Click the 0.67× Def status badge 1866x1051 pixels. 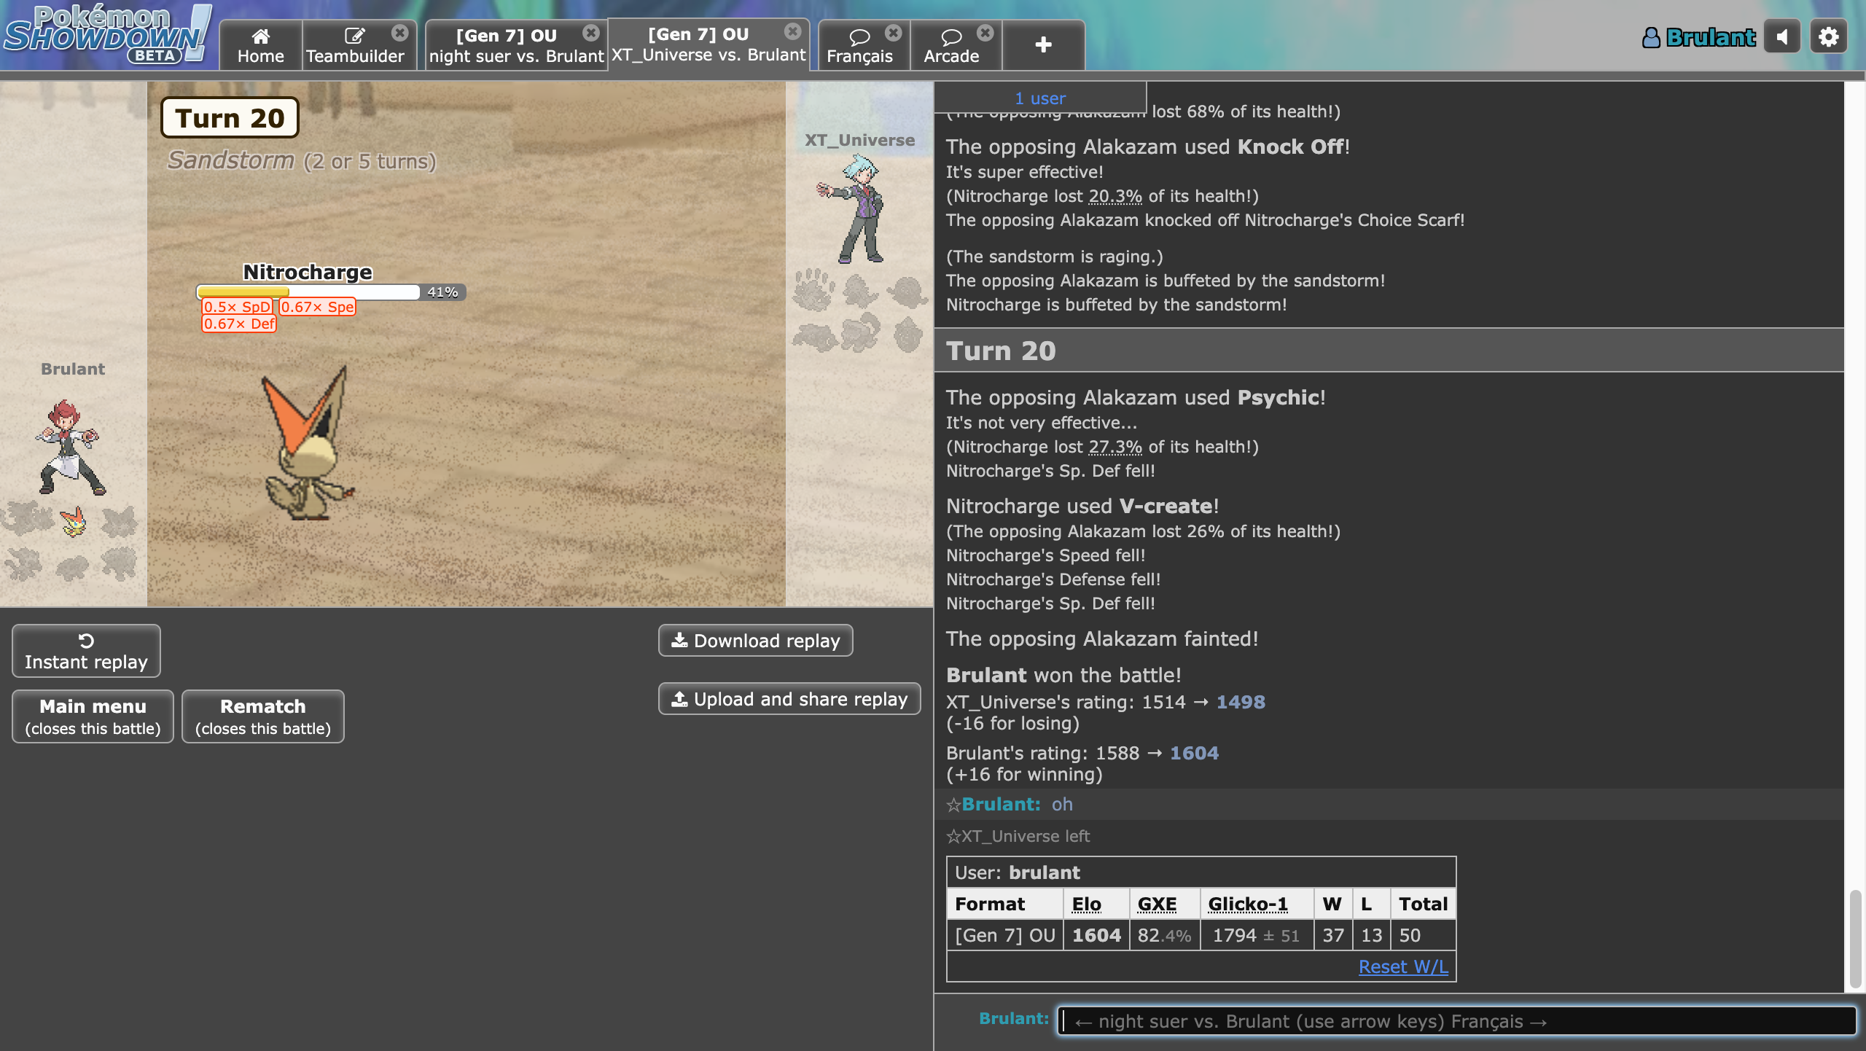click(x=239, y=324)
